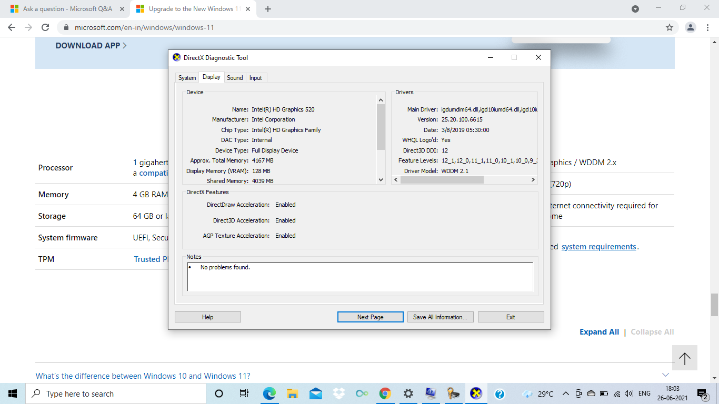The width and height of the screenshot is (719, 404).
Task: Click the Drivers panel horizontal scrollbar thumb
Action: tap(442, 179)
